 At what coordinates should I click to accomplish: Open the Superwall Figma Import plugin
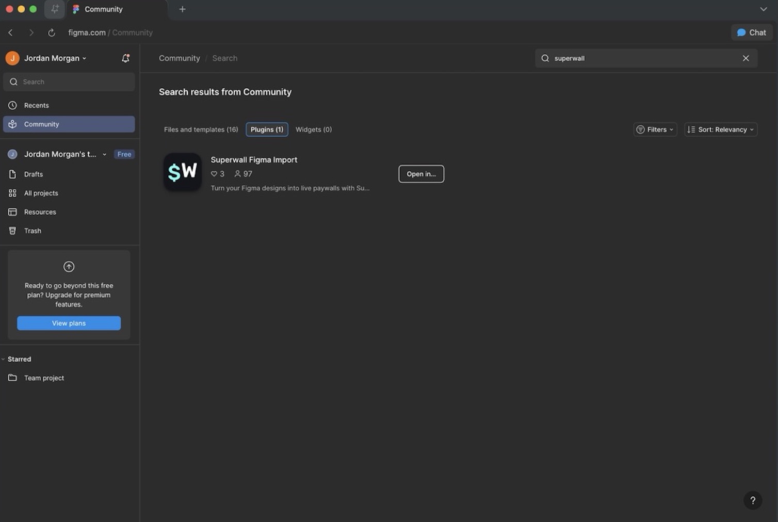click(x=254, y=160)
